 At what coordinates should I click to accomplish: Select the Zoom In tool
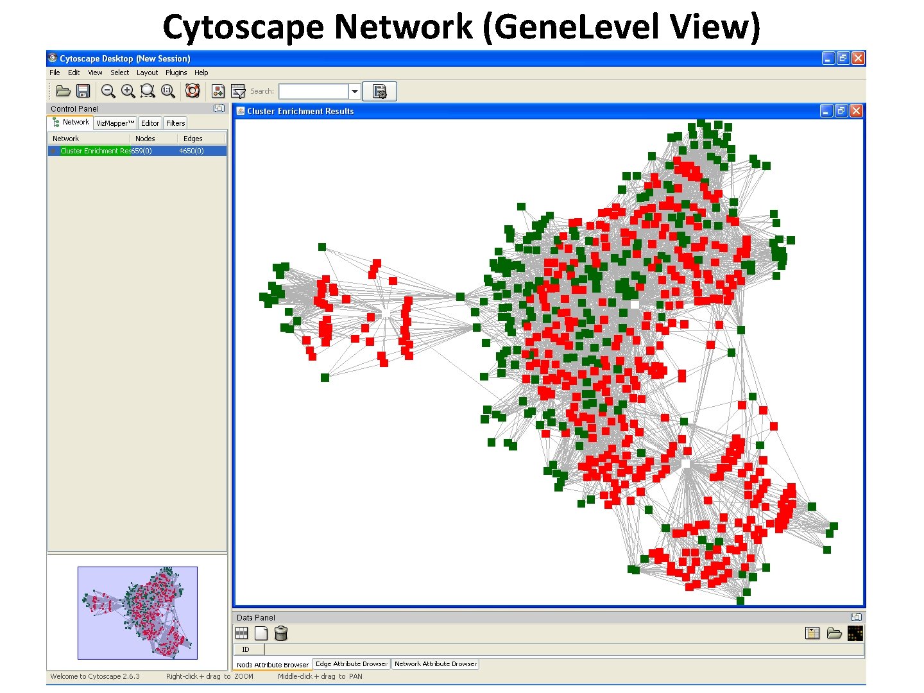click(128, 90)
